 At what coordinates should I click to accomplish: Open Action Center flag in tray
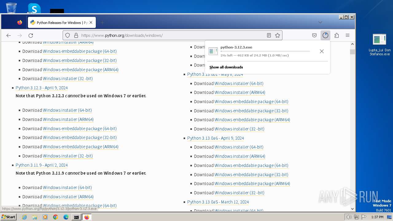[x=364, y=217]
